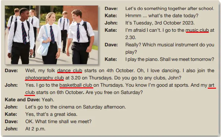The image size is (221, 137).
Task: Click the students walking photo
Action: coord(51,35)
